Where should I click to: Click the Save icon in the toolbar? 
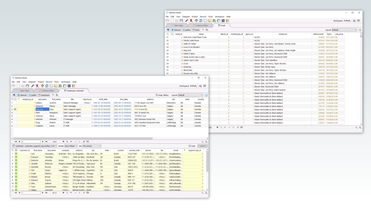[x=27, y=86]
